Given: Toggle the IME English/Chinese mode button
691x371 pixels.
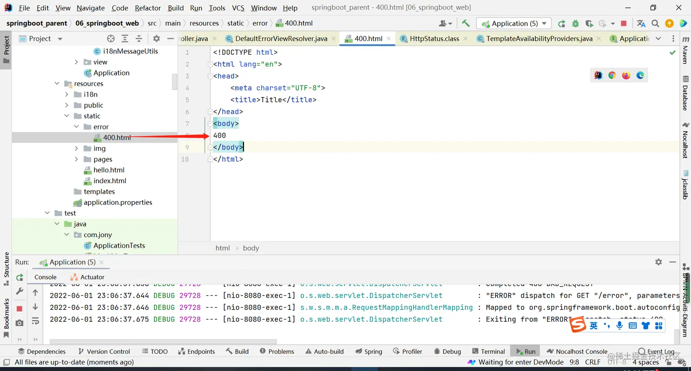Looking at the screenshot, I should pyautogui.click(x=593, y=325).
